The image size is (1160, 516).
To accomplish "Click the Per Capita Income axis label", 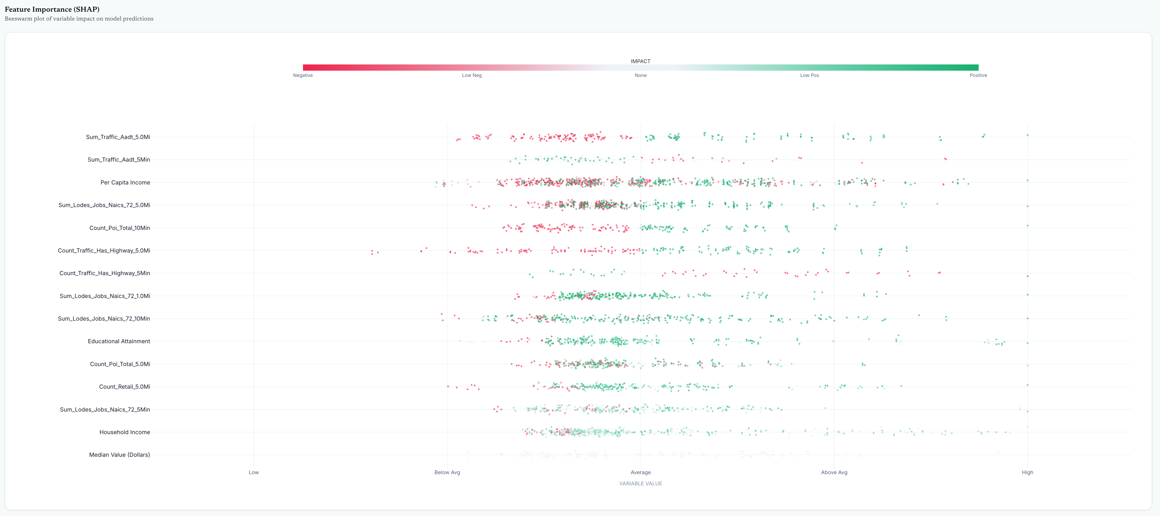I will click(126, 182).
